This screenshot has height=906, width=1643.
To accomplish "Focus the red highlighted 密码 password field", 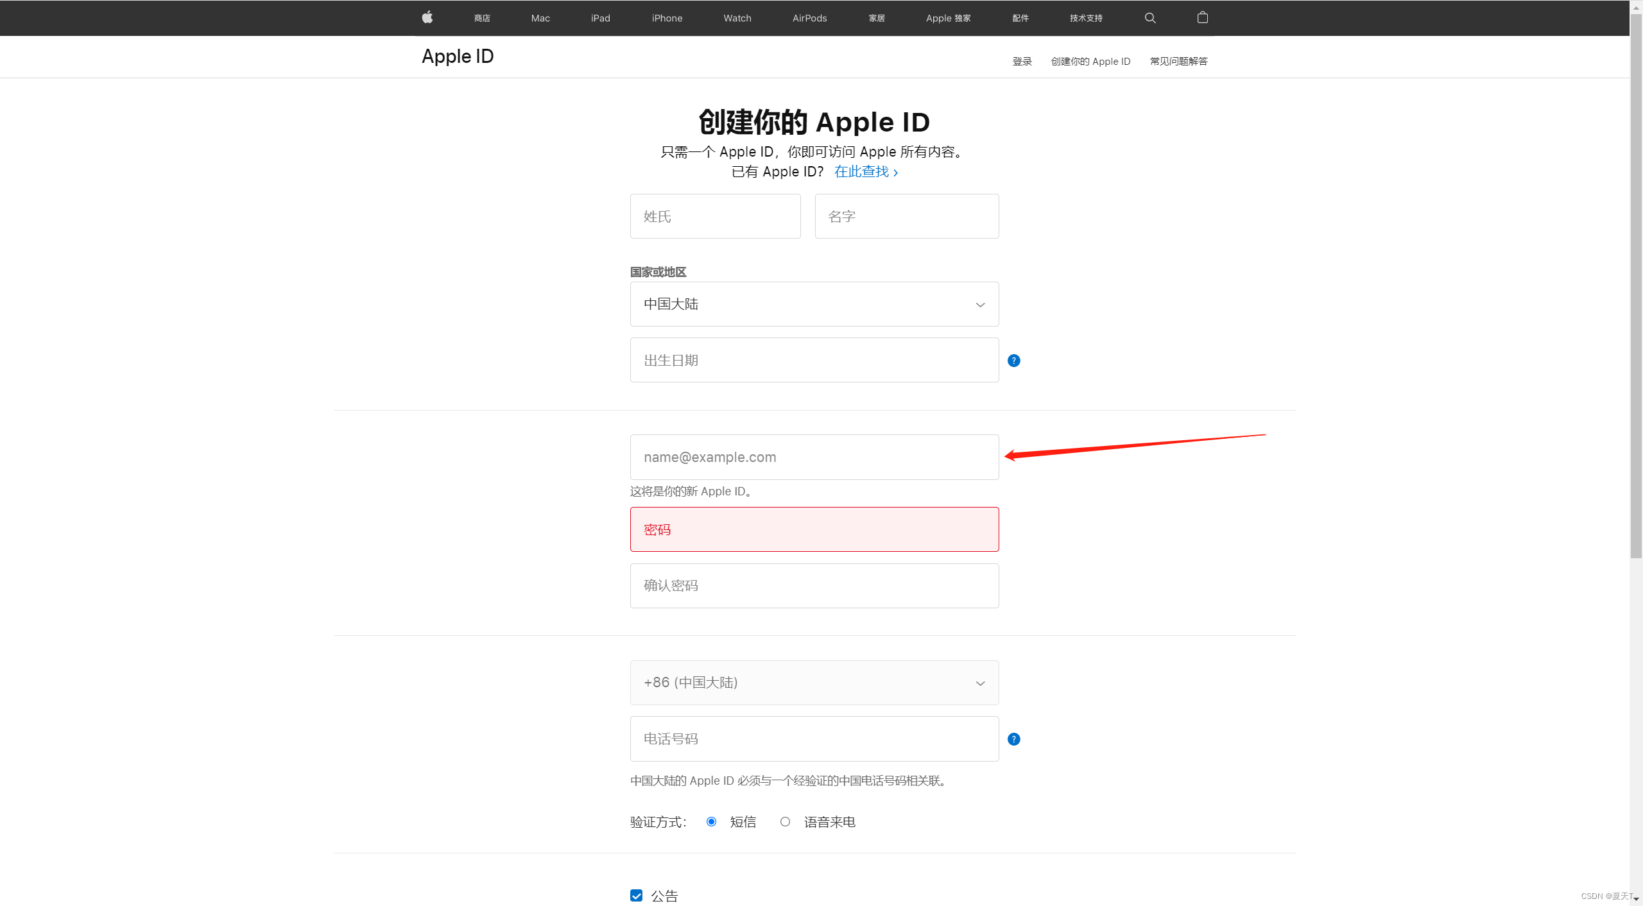I will pos(814,529).
